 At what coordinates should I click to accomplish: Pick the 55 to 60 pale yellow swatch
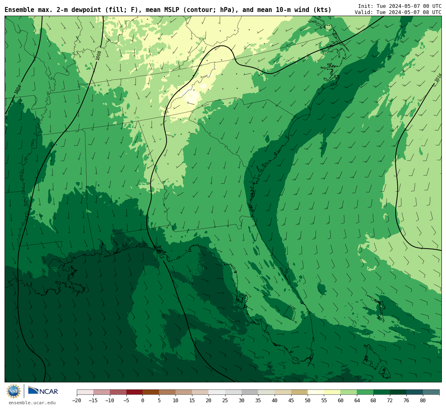click(x=332, y=392)
